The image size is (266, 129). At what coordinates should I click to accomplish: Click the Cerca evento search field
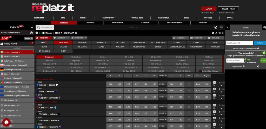(45, 27)
